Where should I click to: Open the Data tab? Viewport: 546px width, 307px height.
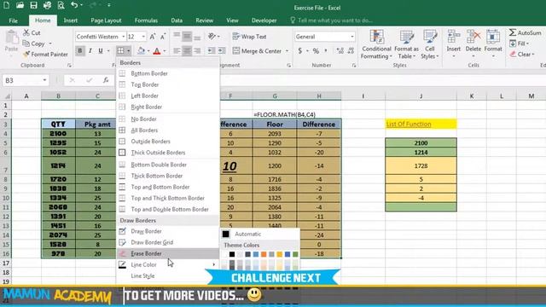(x=177, y=20)
